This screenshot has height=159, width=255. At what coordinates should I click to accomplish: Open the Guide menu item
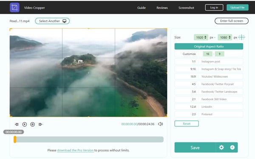click(142, 8)
